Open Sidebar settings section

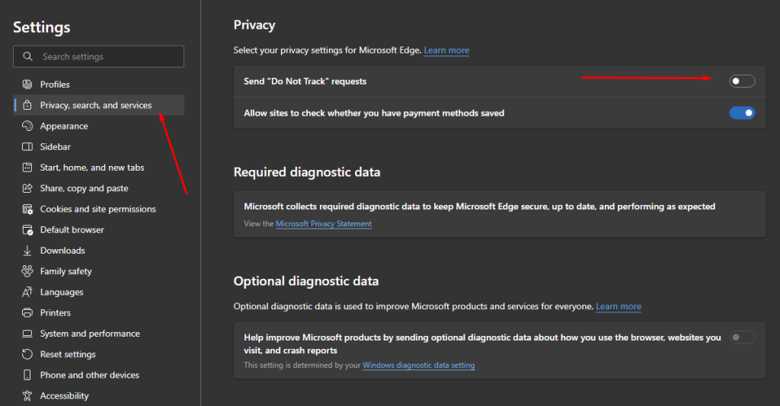tap(98, 147)
